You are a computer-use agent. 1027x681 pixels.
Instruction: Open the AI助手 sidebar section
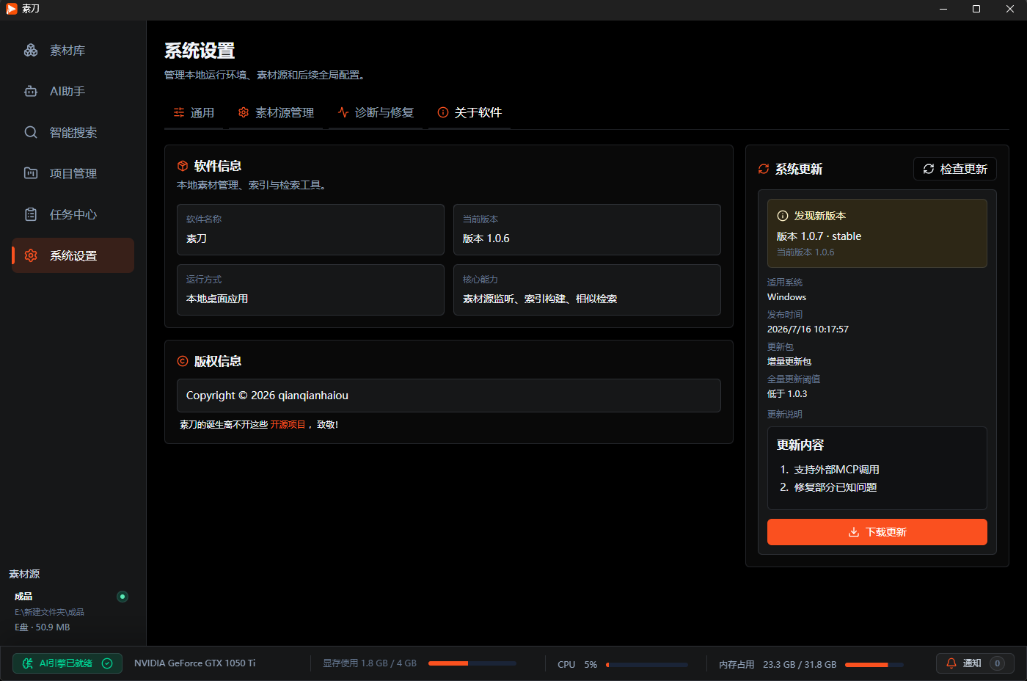click(73, 91)
